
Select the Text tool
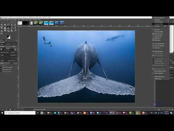[12, 31]
